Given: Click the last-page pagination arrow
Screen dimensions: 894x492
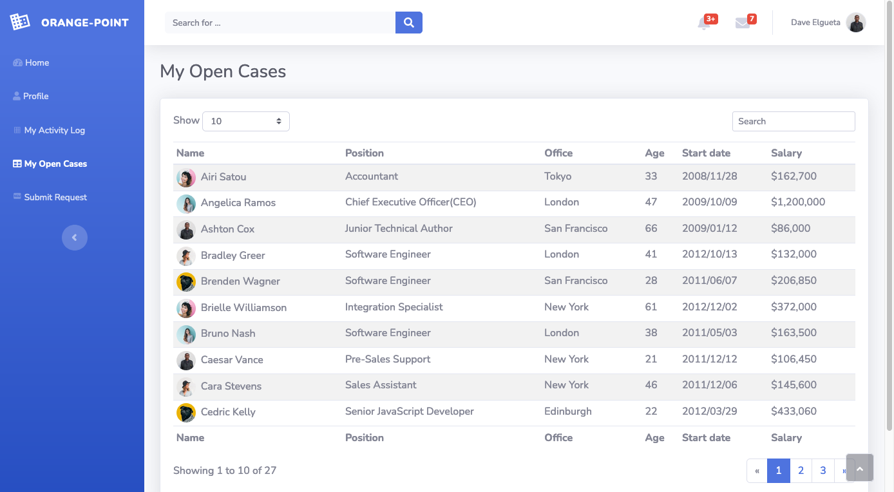Looking at the screenshot, I should tap(844, 471).
